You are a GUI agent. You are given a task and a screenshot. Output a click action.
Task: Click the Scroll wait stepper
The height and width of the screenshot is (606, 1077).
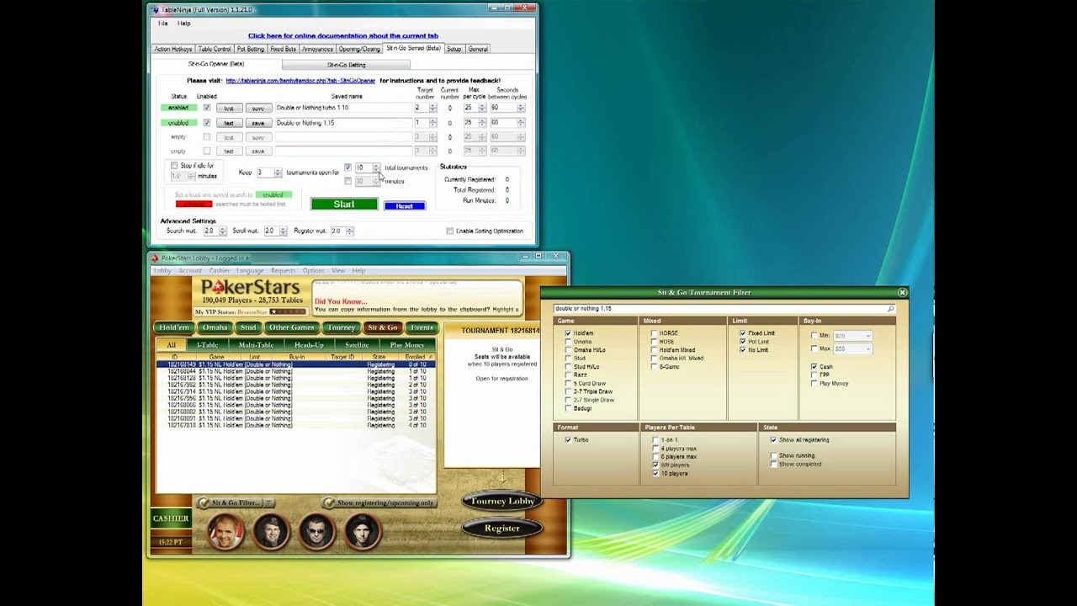[283, 231]
